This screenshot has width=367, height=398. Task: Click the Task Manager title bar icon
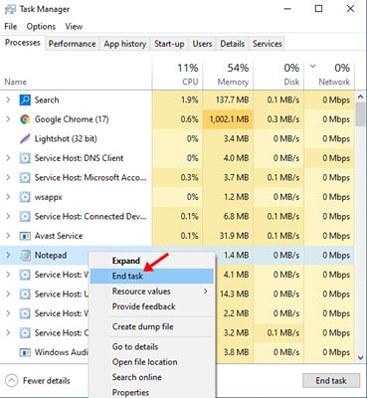[10, 9]
